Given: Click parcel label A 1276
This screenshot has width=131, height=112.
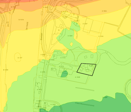Looking at the screenshot, I should pyautogui.click(x=43, y=72).
